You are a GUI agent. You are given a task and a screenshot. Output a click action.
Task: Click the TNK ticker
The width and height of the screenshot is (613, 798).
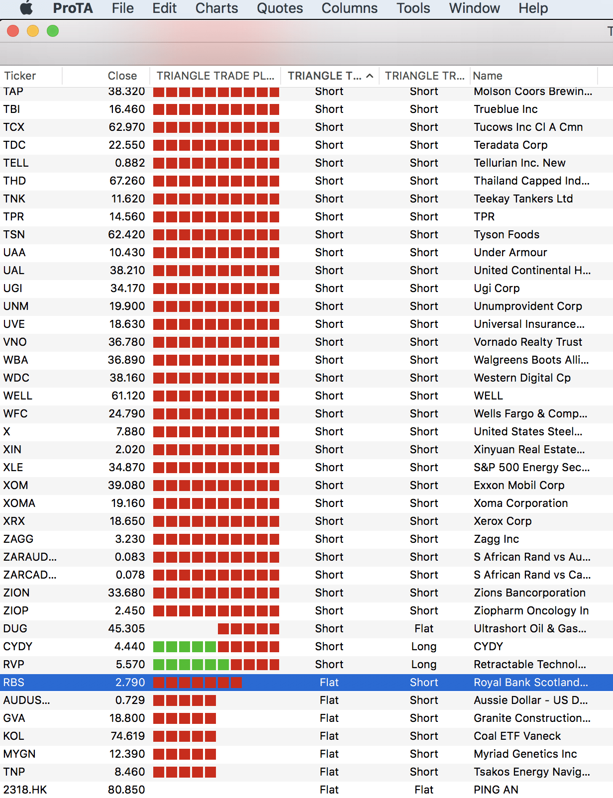14,199
